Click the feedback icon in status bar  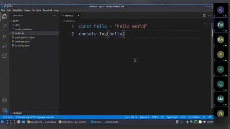pyautogui.click(x=204, y=117)
